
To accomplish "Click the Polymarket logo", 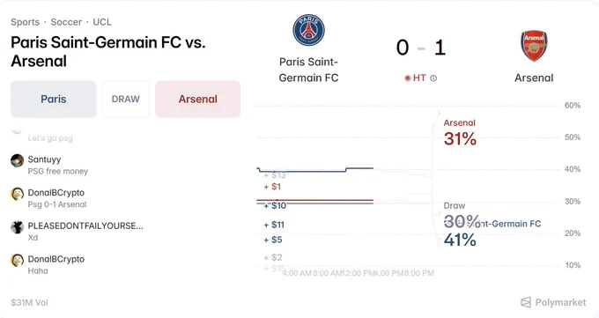I will point(553,302).
